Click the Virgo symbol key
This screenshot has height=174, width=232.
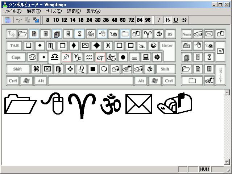pos(59,69)
